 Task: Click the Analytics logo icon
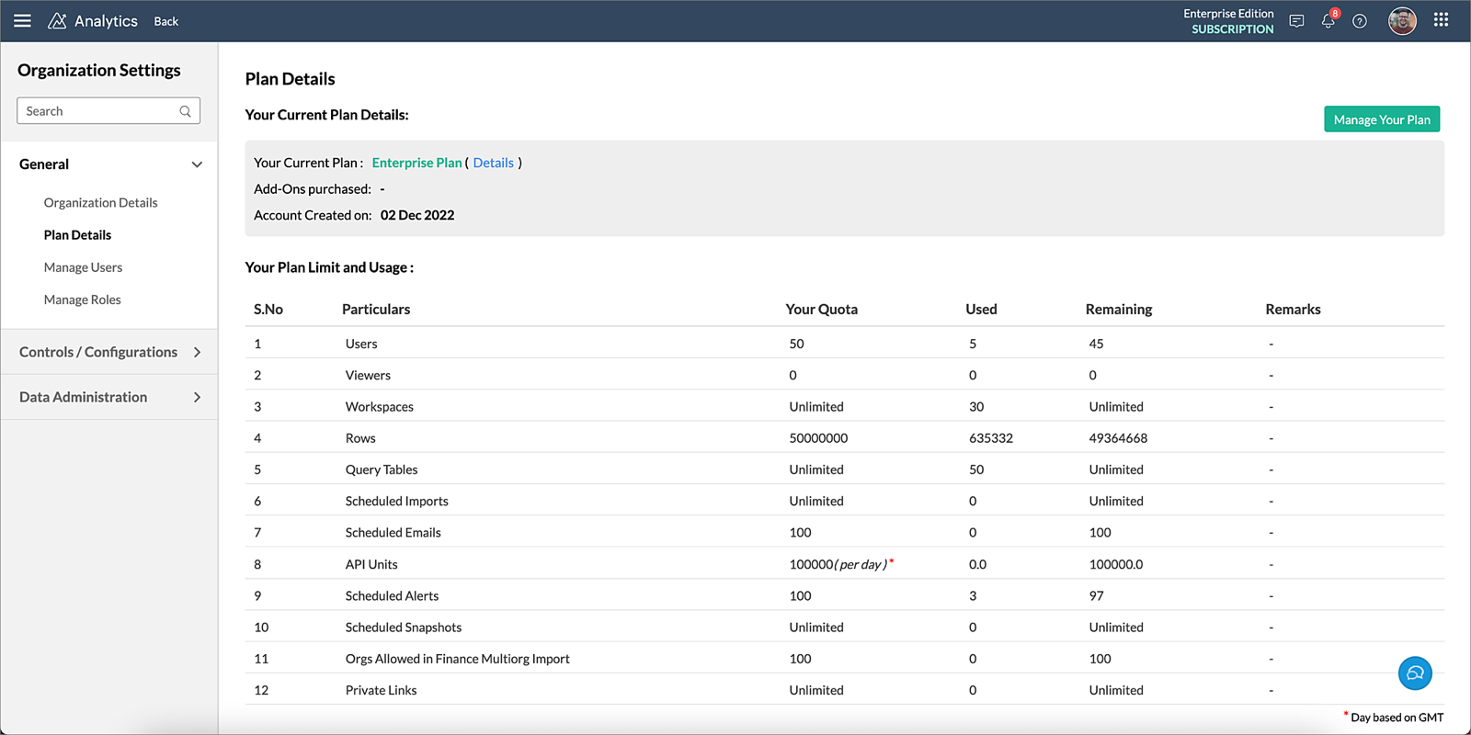pyautogui.click(x=57, y=21)
